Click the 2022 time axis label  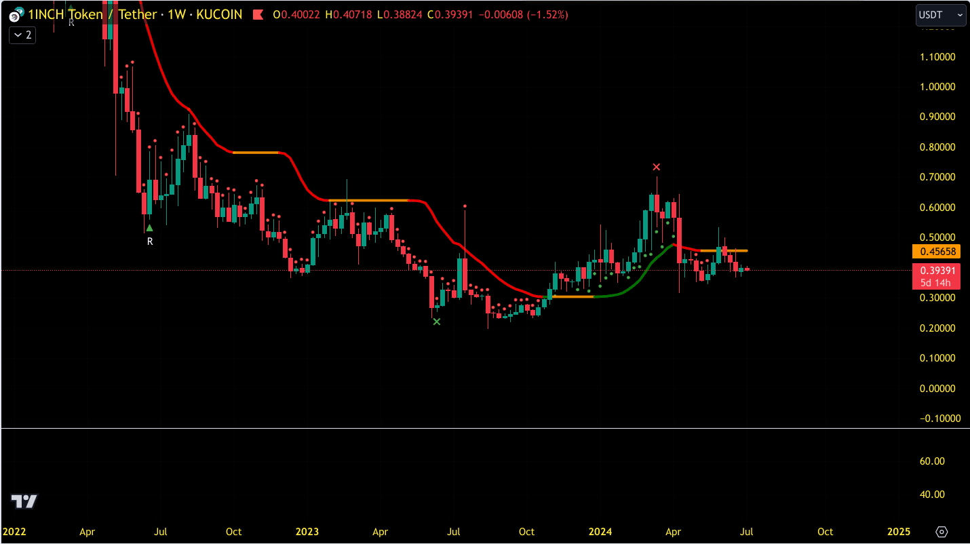[x=14, y=532]
